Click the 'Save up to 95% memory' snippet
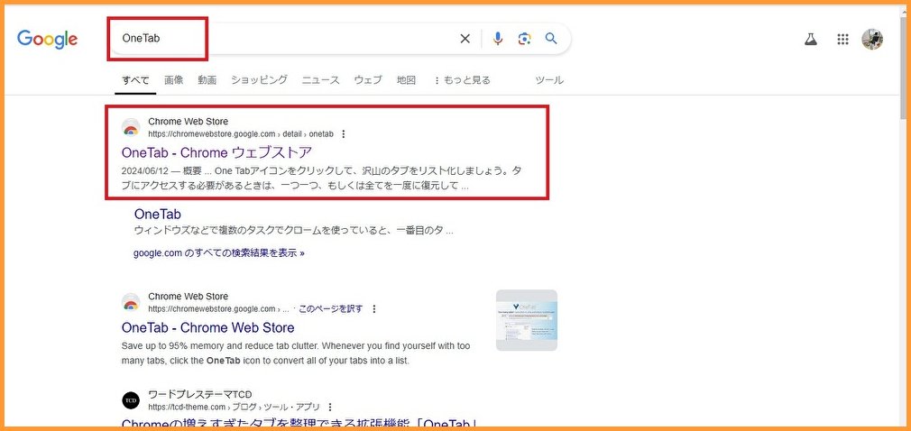Image resolution: width=911 pixels, height=431 pixels. (x=296, y=353)
